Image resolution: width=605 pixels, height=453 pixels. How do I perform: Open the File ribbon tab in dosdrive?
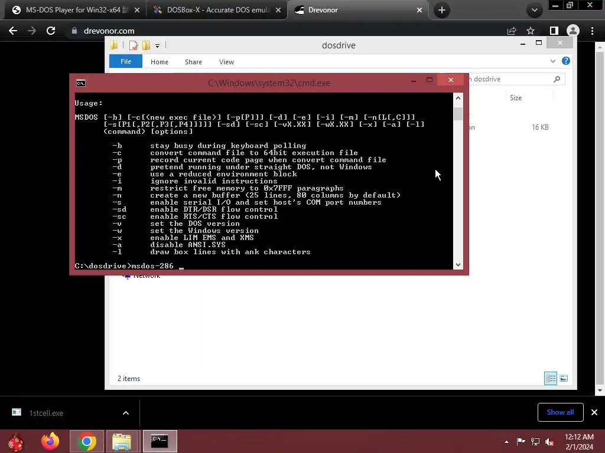(x=126, y=61)
